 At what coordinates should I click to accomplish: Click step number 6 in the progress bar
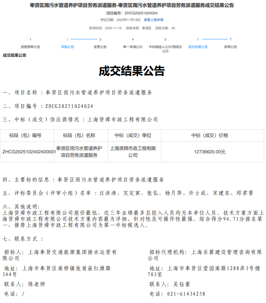[198, 39]
